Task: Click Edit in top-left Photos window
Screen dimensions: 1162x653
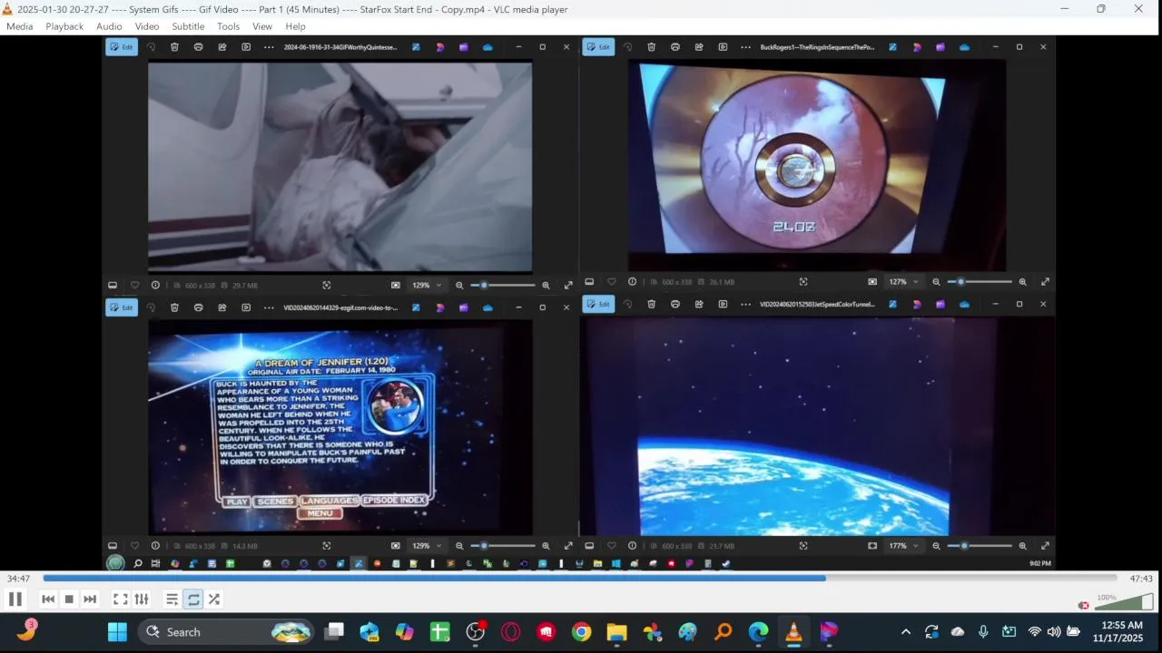Action: pos(122,47)
